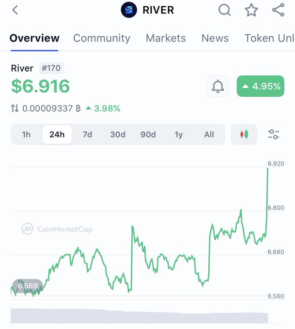Open chart settings sliders icon
This screenshot has height=329, width=295.
(273, 135)
